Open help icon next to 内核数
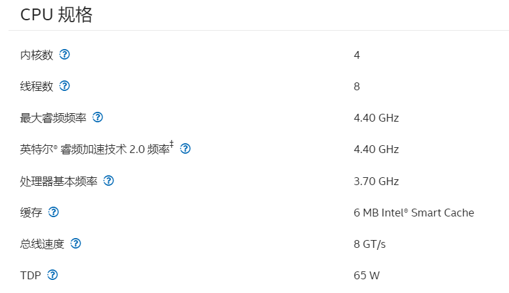The image size is (509, 293). [64, 54]
